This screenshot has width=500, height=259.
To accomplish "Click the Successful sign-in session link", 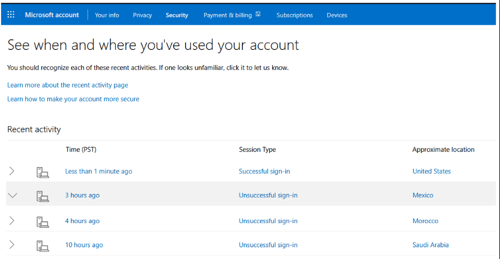I will (x=264, y=172).
